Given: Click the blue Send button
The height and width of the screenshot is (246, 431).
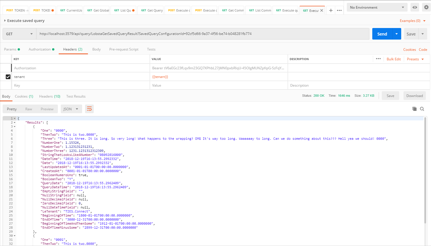Looking at the screenshot, I should point(382,34).
